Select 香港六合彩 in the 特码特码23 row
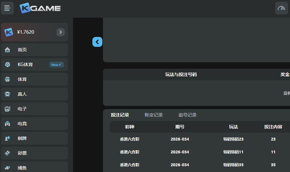Screen dimensions: 290x172 [x=129, y=139]
